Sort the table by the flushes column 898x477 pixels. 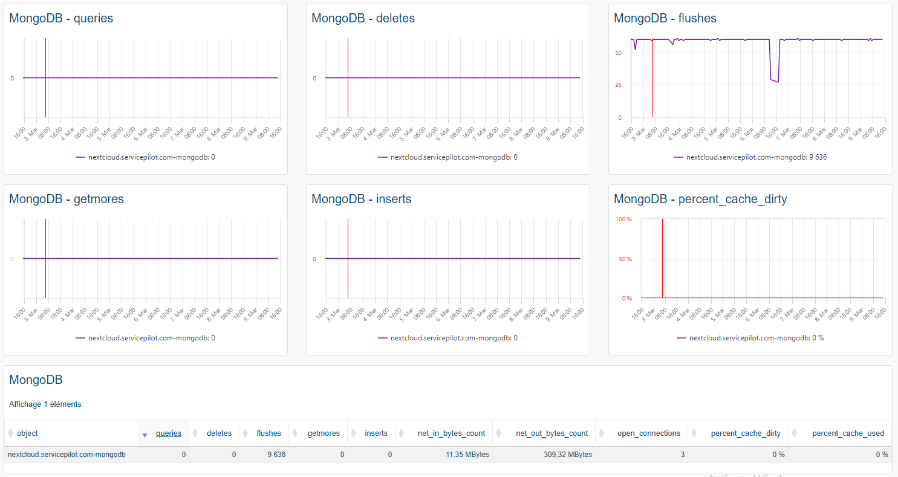tap(270, 433)
